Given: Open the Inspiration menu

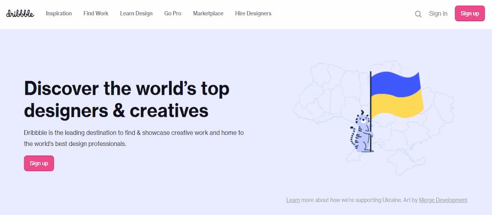Looking at the screenshot, I should pyautogui.click(x=59, y=14).
